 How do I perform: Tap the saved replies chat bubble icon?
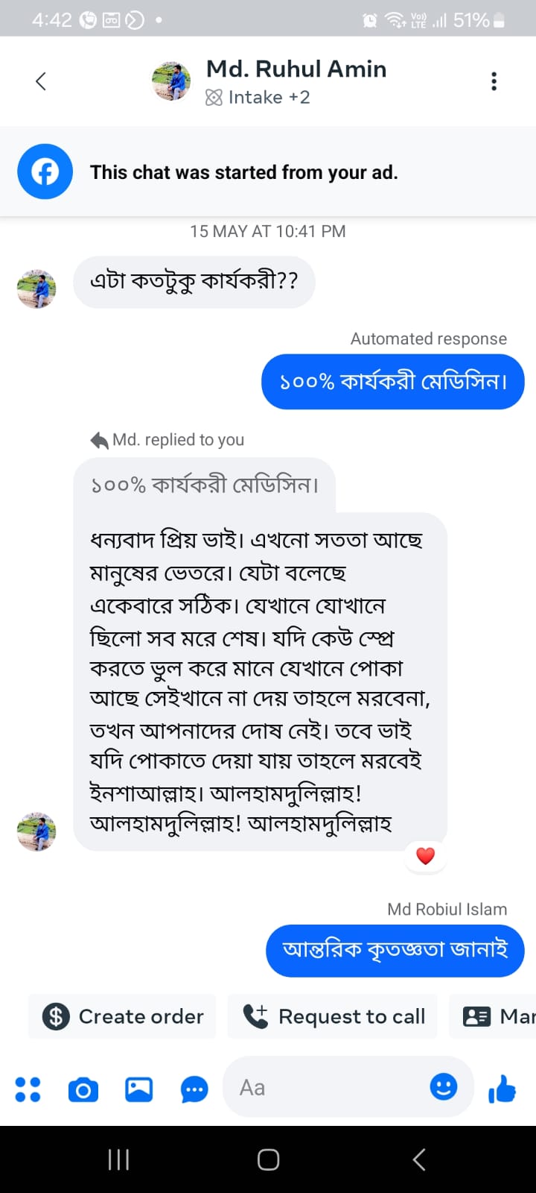pyautogui.click(x=194, y=1089)
